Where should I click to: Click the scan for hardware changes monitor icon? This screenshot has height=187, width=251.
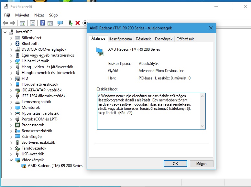coord(60,23)
